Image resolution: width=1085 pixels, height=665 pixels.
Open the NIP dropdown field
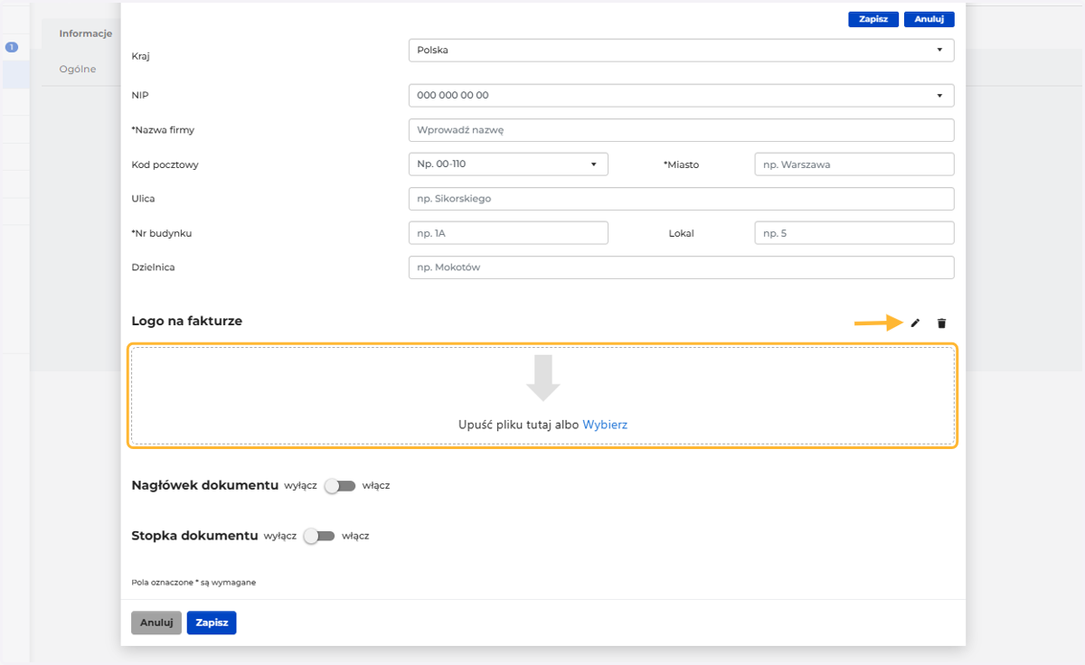[682, 95]
